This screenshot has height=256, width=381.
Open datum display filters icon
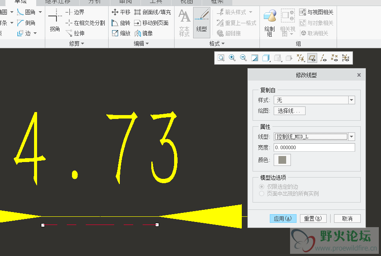[300, 58]
